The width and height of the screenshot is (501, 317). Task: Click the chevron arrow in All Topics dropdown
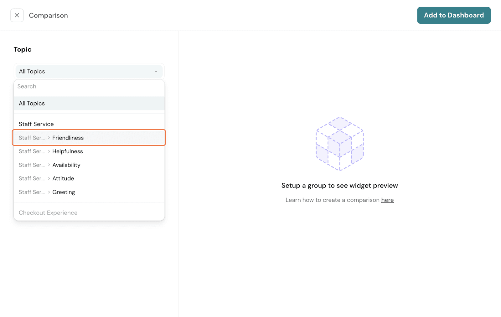point(156,72)
